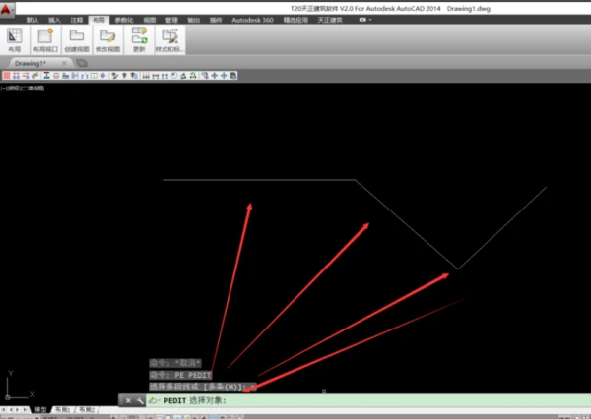Open the [-] viewport controls menu
The image size is (591, 419).
pyautogui.click(x=3, y=89)
